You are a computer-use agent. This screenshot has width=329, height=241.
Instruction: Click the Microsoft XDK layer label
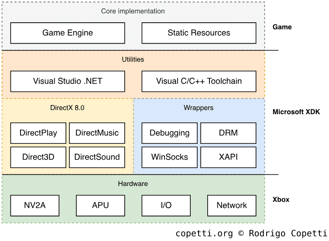coord(296,112)
